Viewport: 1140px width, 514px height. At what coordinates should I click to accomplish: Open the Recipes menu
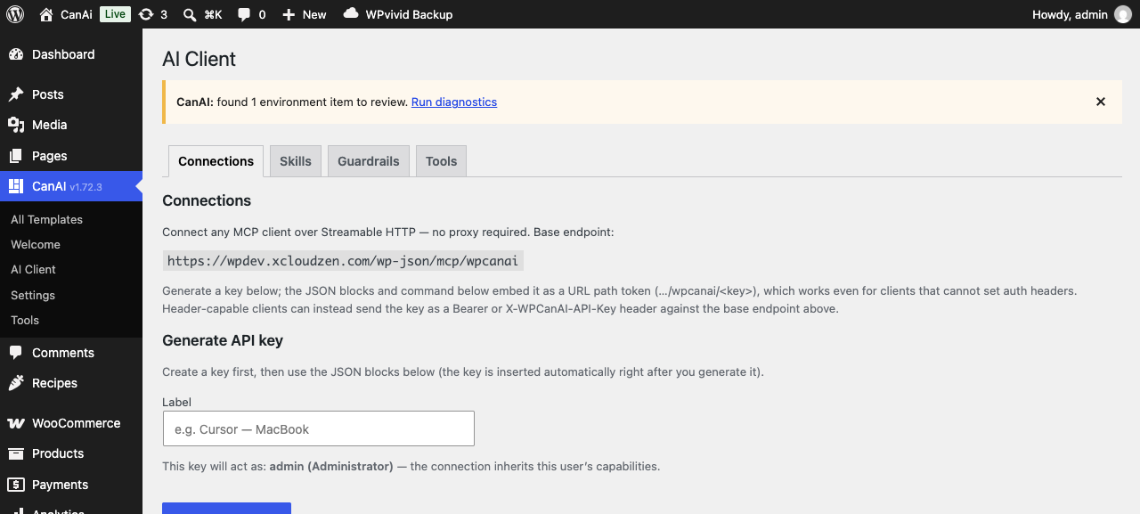[71, 383]
